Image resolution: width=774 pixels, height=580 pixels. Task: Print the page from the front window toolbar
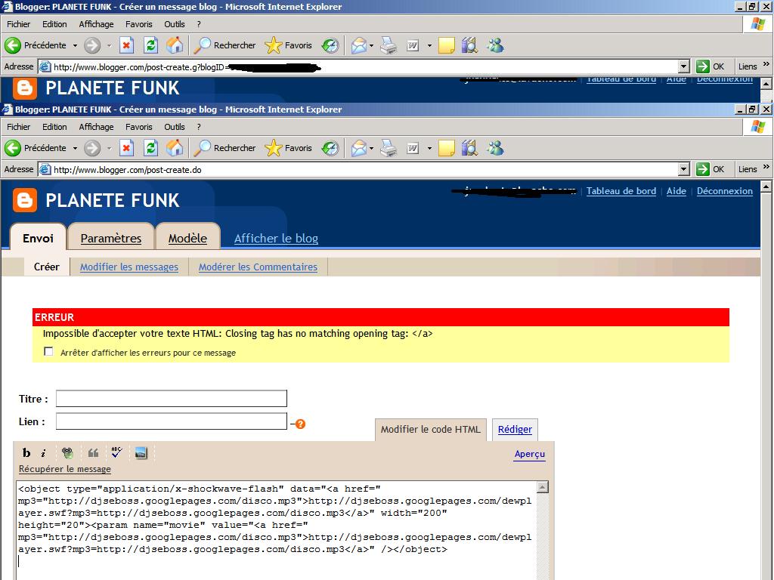click(389, 148)
